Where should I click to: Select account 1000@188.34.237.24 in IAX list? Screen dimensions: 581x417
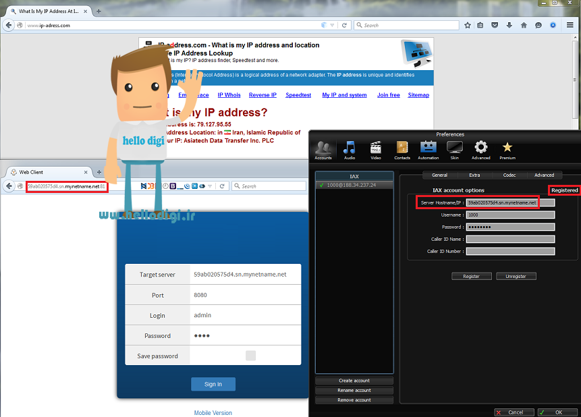click(354, 185)
